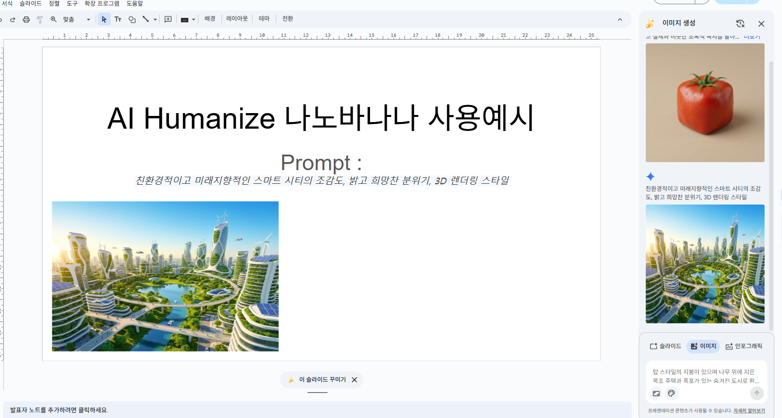Select the line drawing tool
The width and height of the screenshot is (782, 418).
pos(146,19)
